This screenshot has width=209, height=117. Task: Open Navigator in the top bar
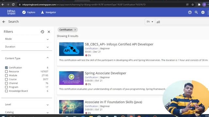tap(48, 12)
